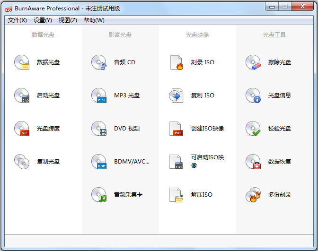The width and height of the screenshot is (318, 251).
Task: Open the 帮助(W) menu
Action: point(94,20)
